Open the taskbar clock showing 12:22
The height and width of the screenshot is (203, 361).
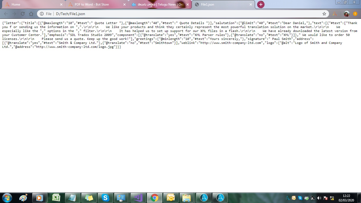point(346,198)
